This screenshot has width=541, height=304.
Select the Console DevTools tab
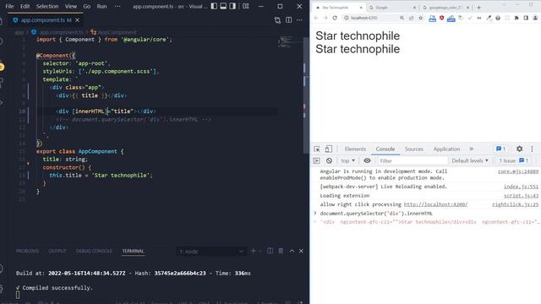point(385,149)
